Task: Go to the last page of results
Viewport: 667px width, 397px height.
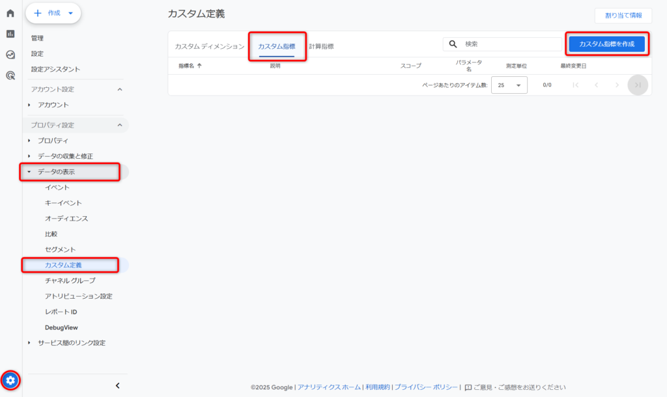Action: (x=638, y=85)
